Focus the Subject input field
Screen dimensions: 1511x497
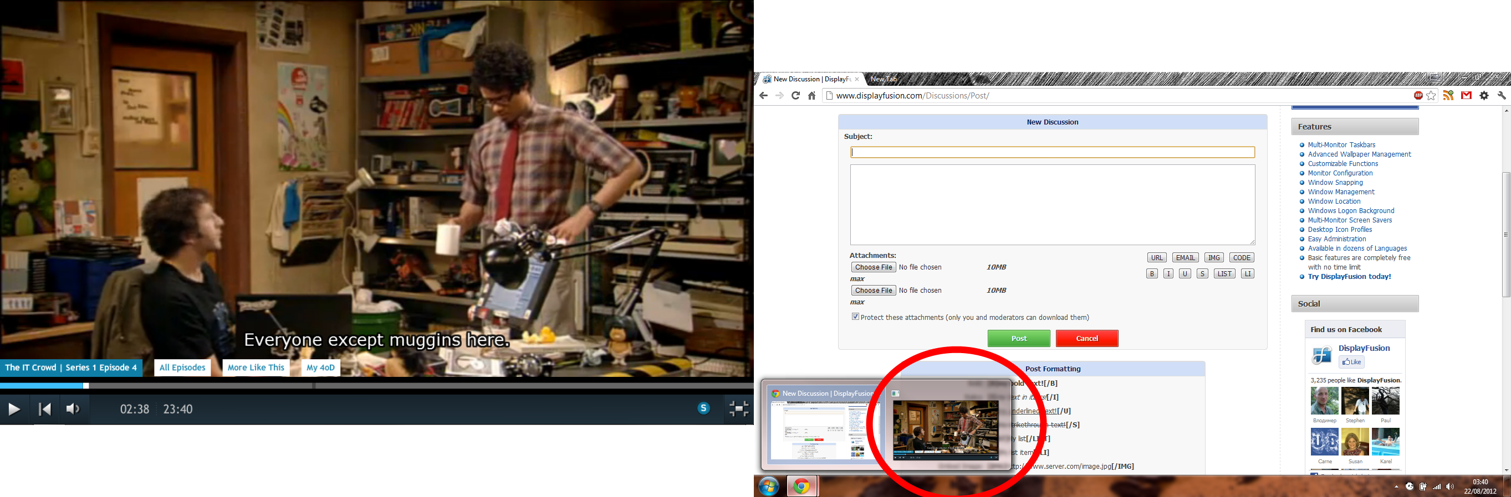[1052, 152]
